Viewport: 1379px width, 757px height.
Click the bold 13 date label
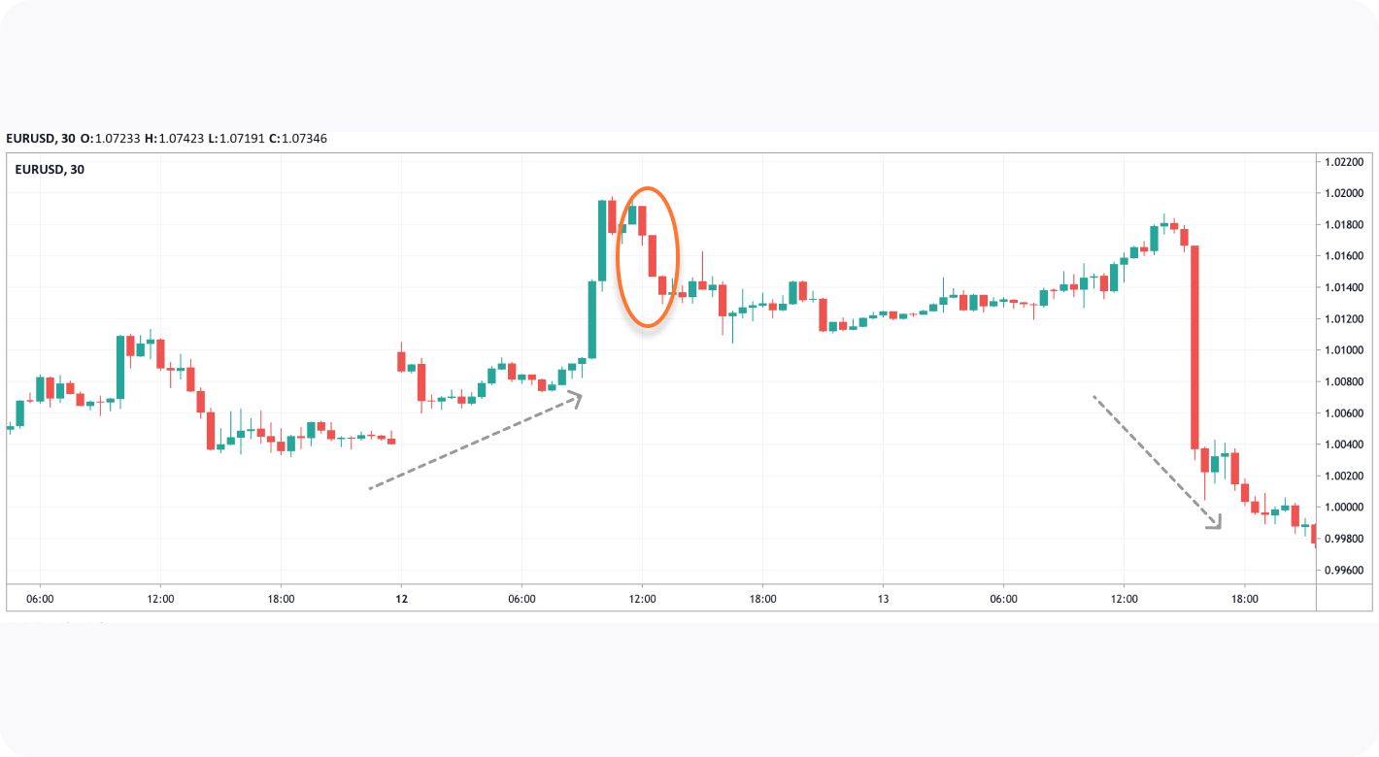883,599
